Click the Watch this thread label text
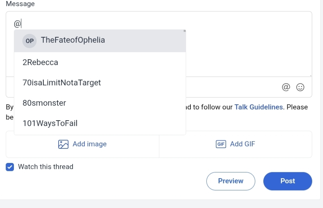Image resolution: width=323 pixels, height=208 pixels. pyautogui.click(x=45, y=167)
